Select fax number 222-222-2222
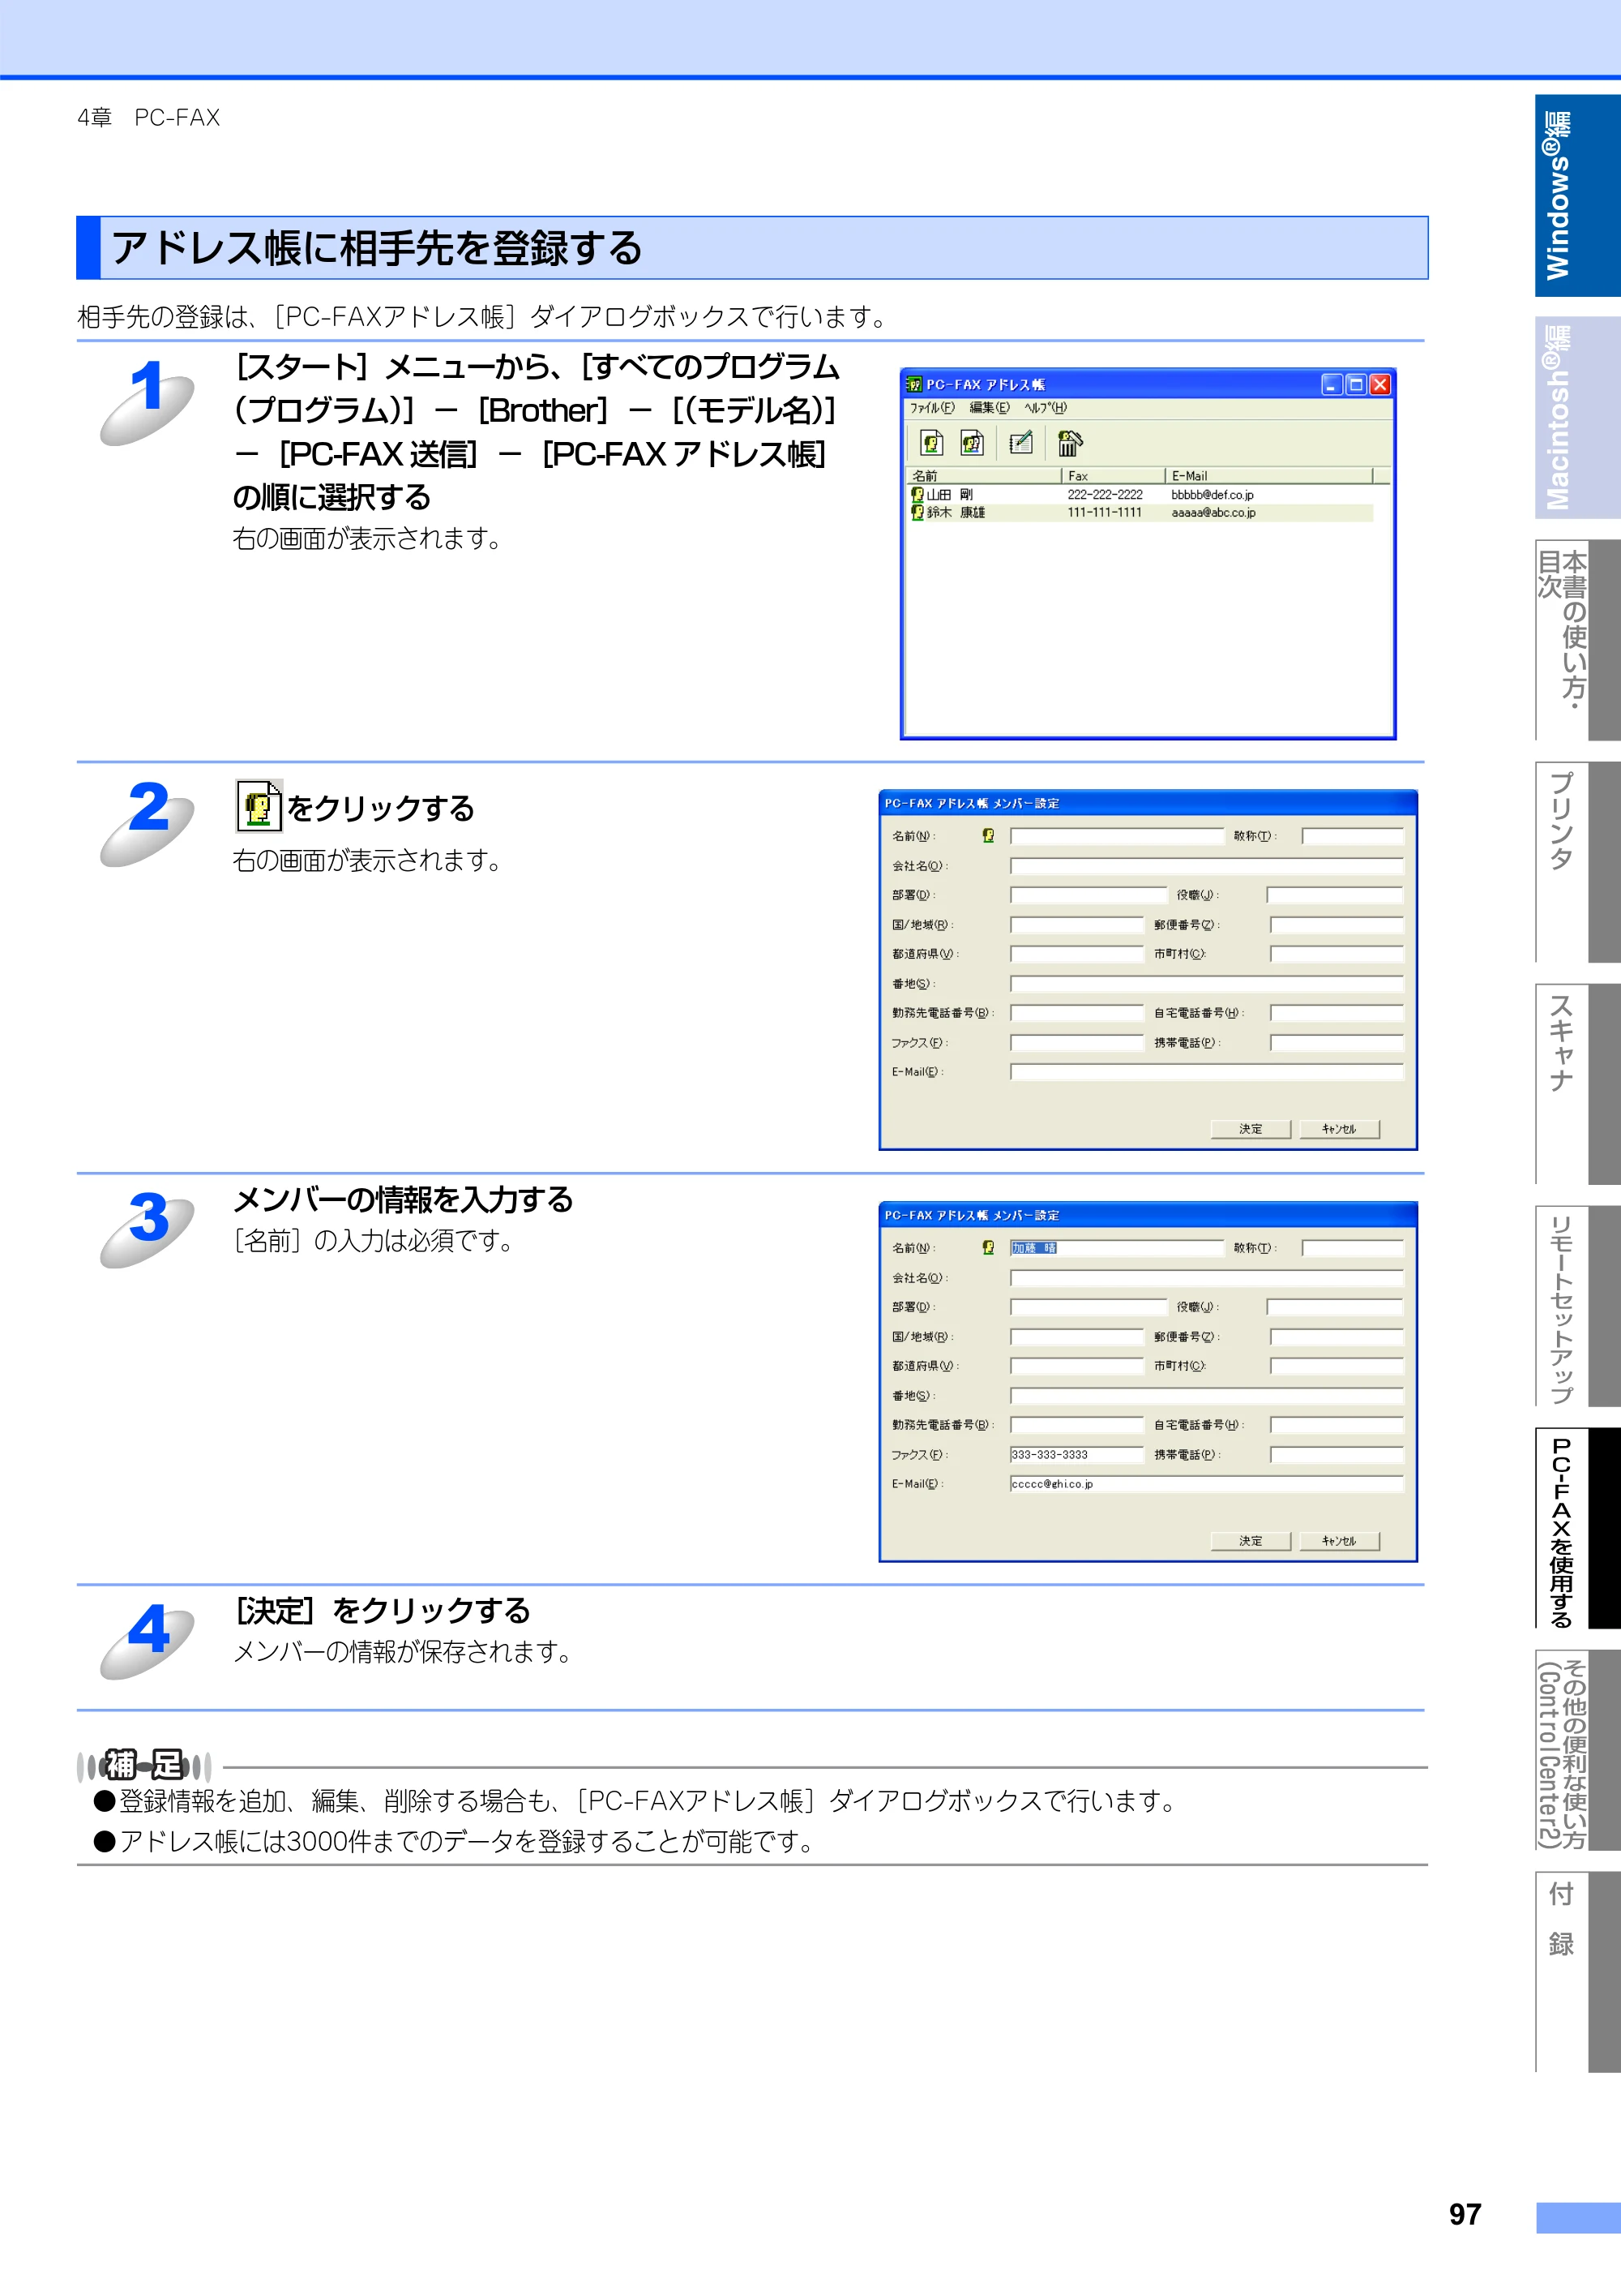The image size is (1621, 2296). point(1105,494)
